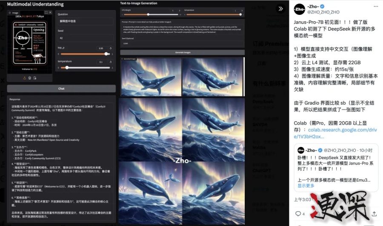Clear the uploaded image with X icon
Image resolution: width=383 pixels, height=226 pixels.
tap(51, 13)
